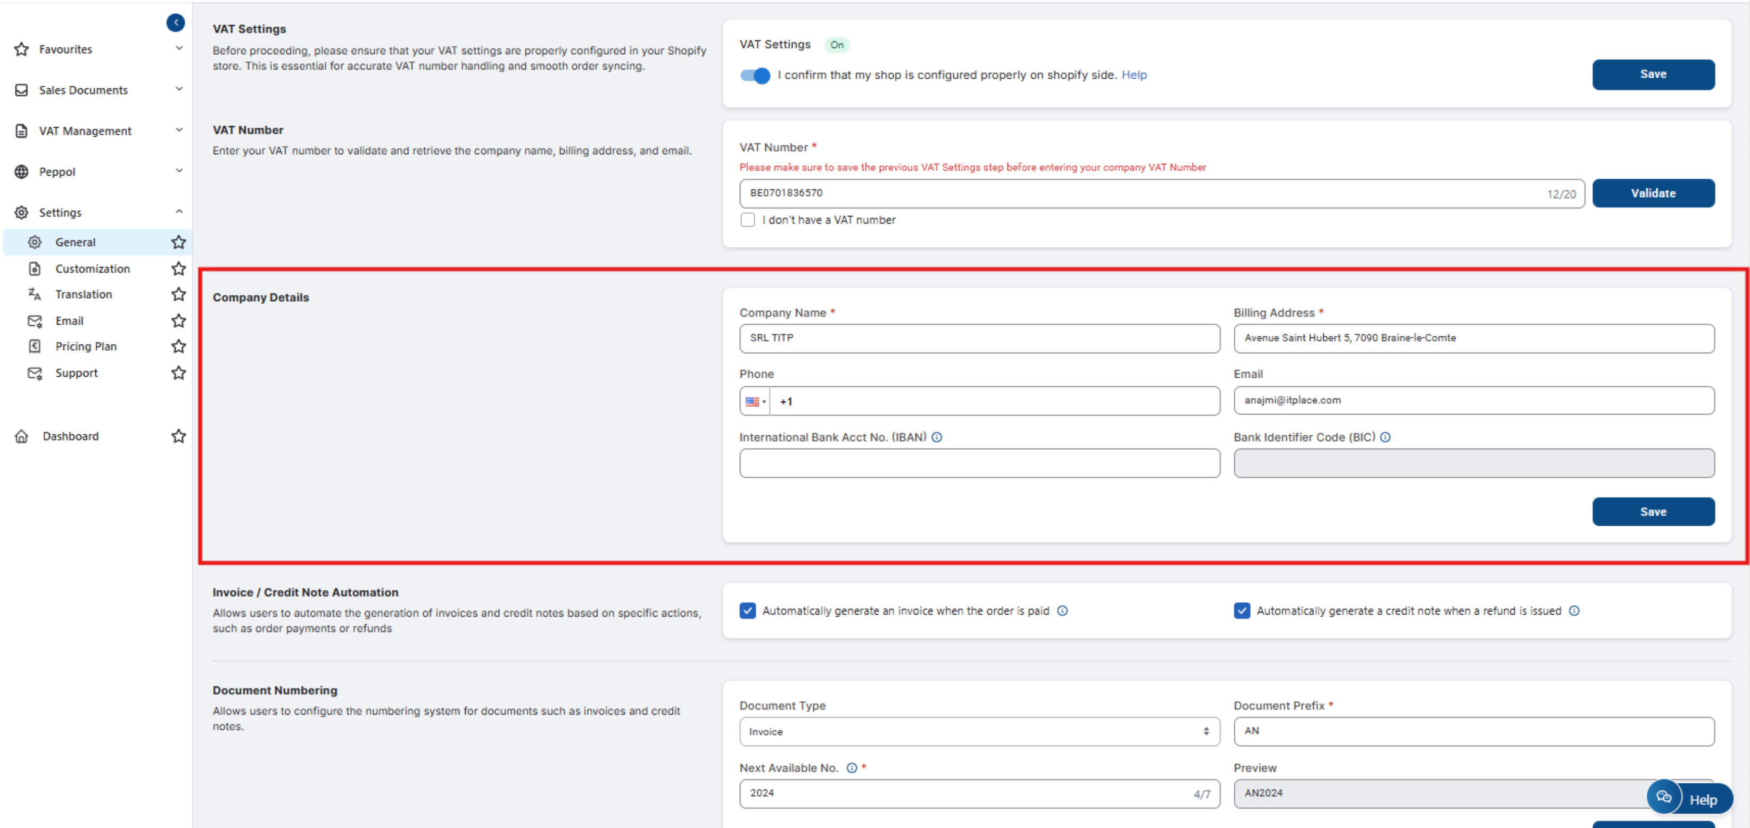Favourite the General settings page star
1750x828 pixels.
point(178,242)
